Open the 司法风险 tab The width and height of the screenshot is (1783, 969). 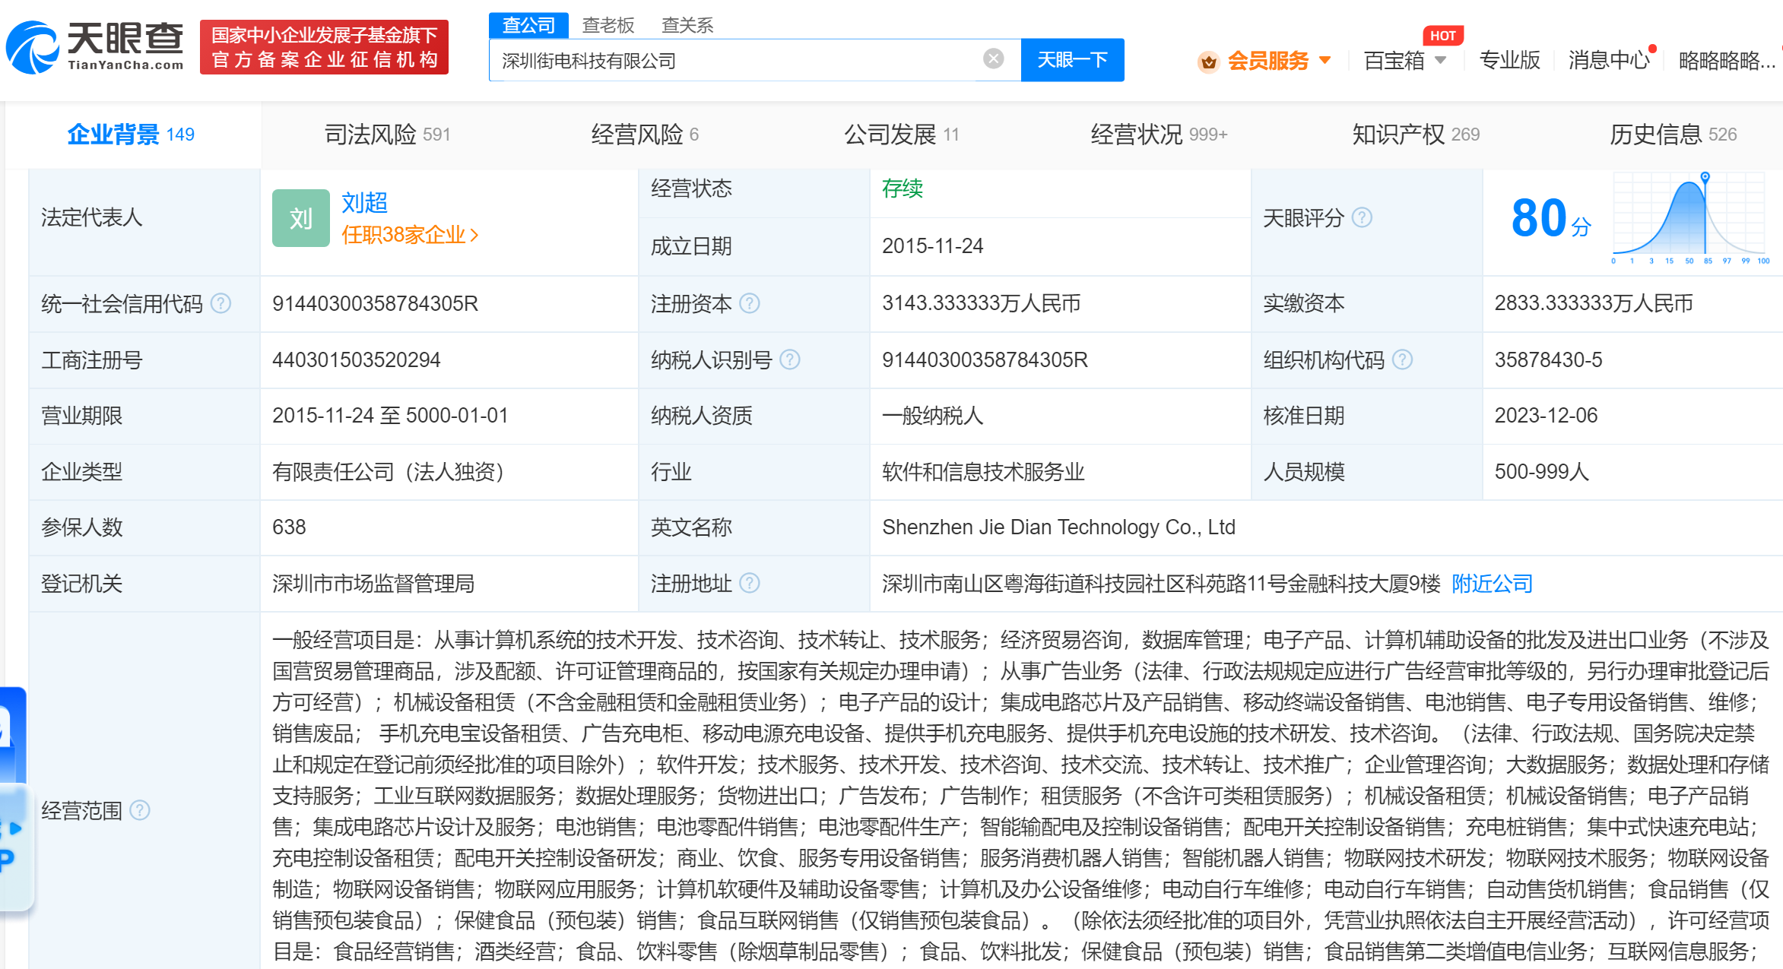coord(387,135)
